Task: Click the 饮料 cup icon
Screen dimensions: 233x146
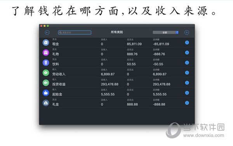Action: coord(46,63)
